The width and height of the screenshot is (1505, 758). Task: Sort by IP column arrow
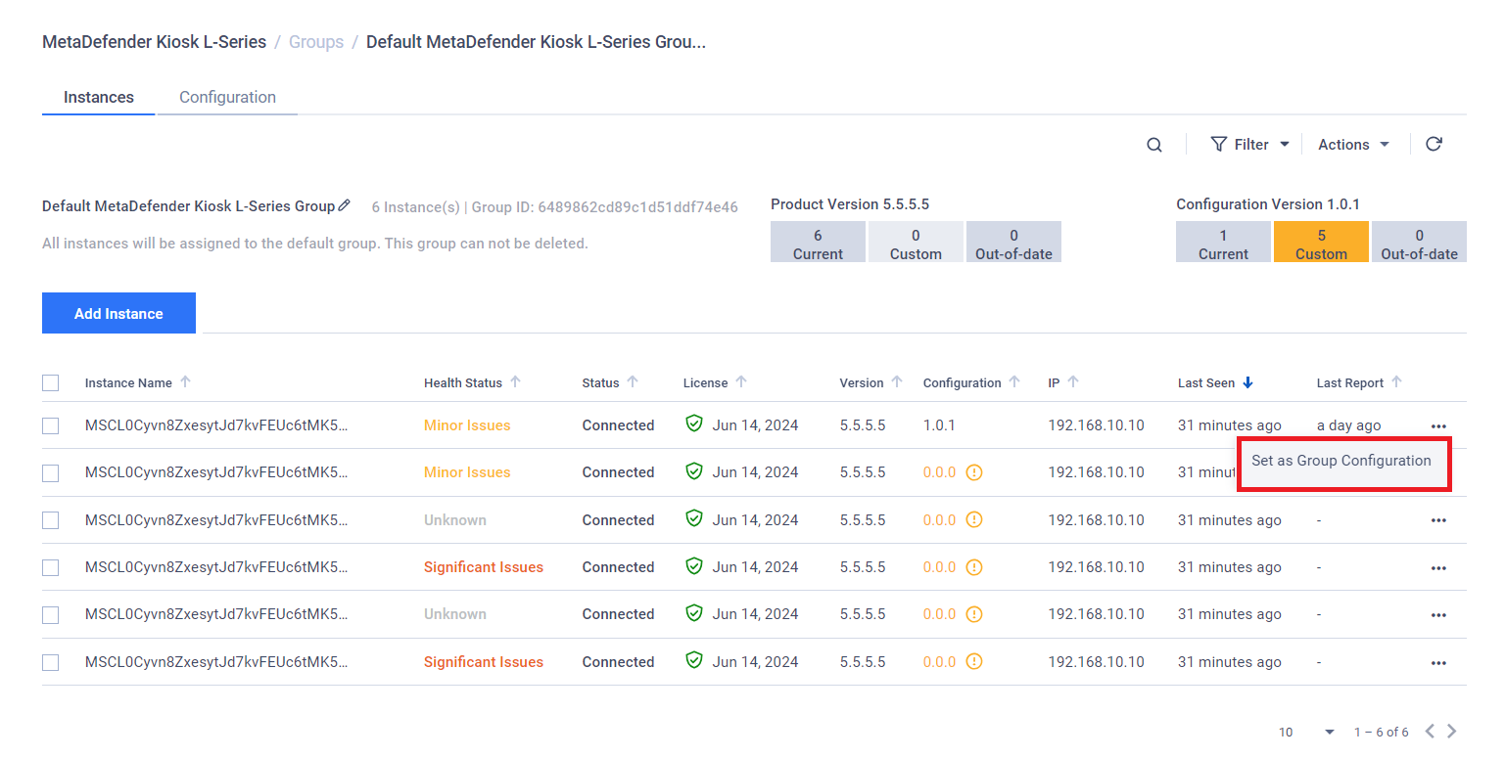[1073, 382]
